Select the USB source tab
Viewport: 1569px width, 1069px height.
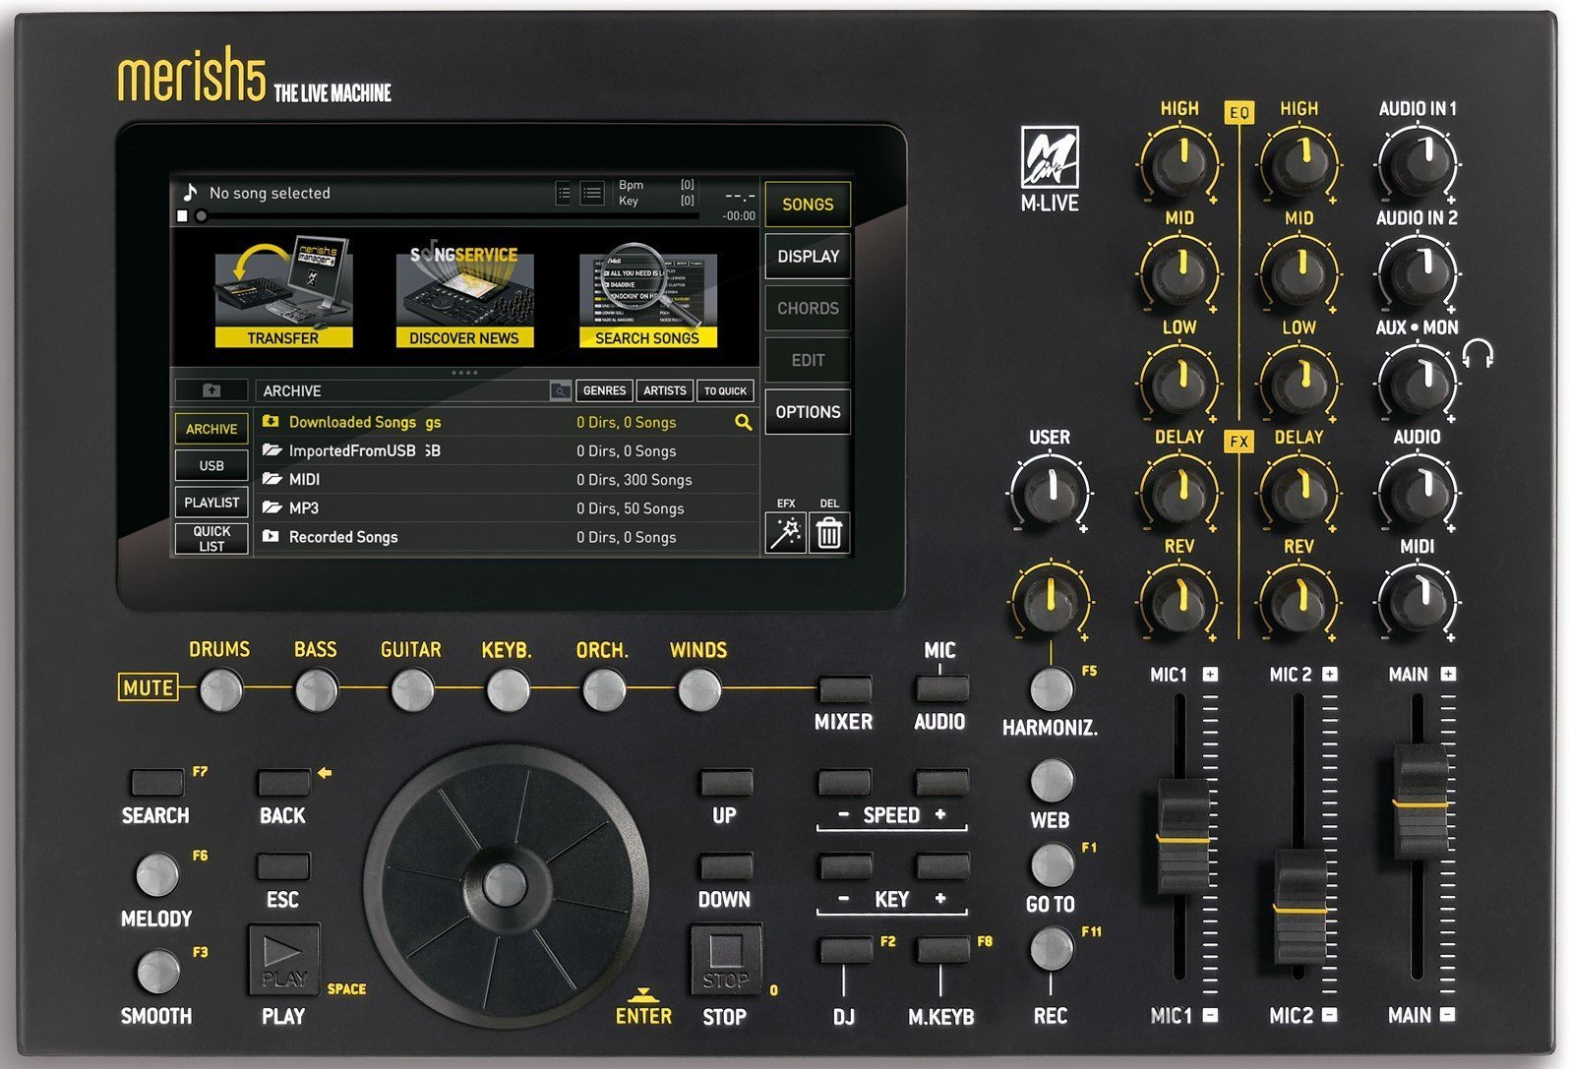point(211,465)
